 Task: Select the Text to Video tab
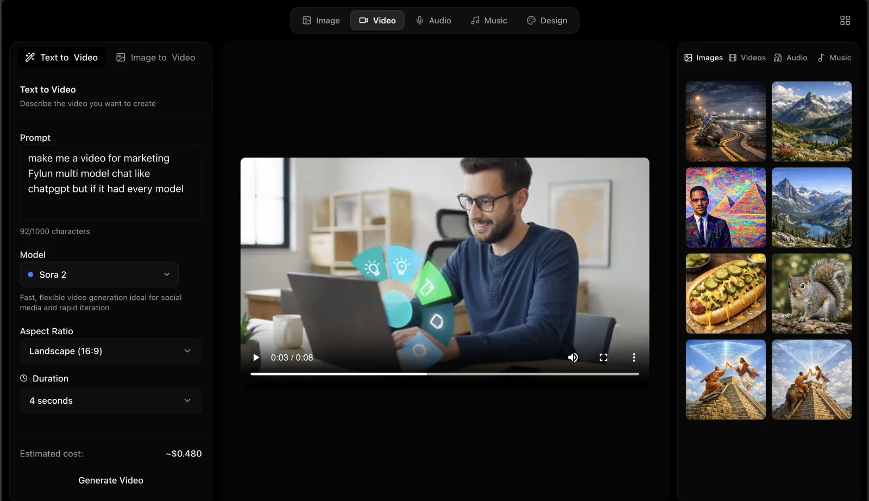click(61, 58)
